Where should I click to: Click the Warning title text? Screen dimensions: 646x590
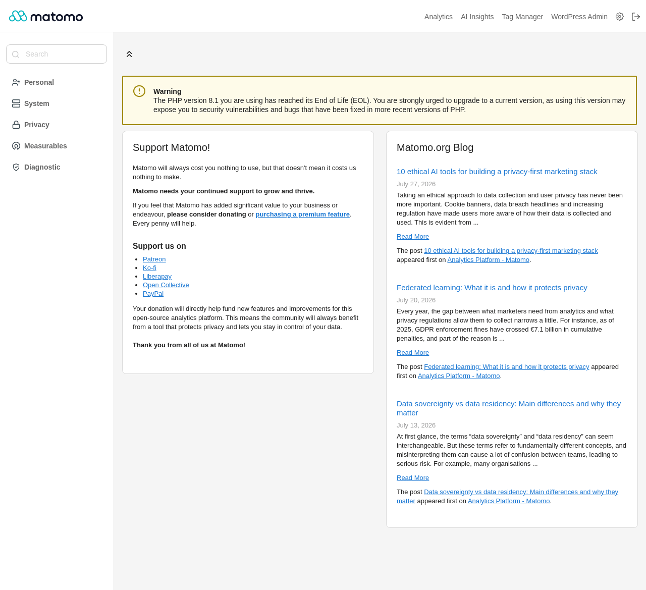pyautogui.click(x=167, y=91)
